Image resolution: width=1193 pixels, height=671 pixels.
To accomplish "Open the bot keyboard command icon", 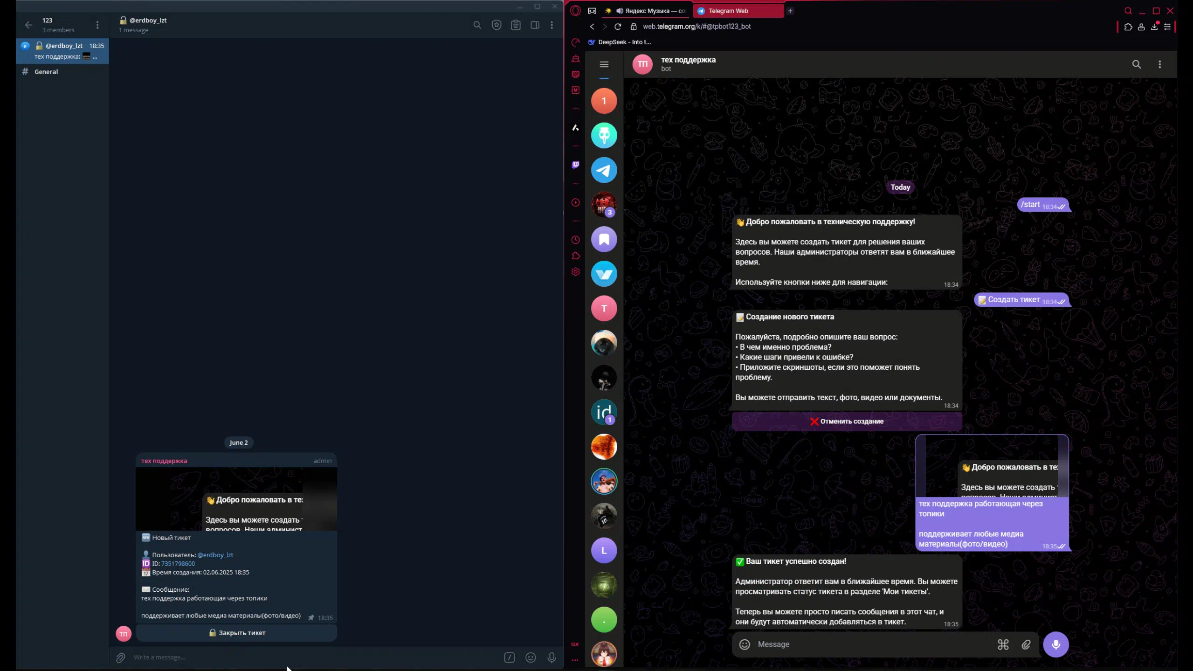I will tap(1003, 644).
